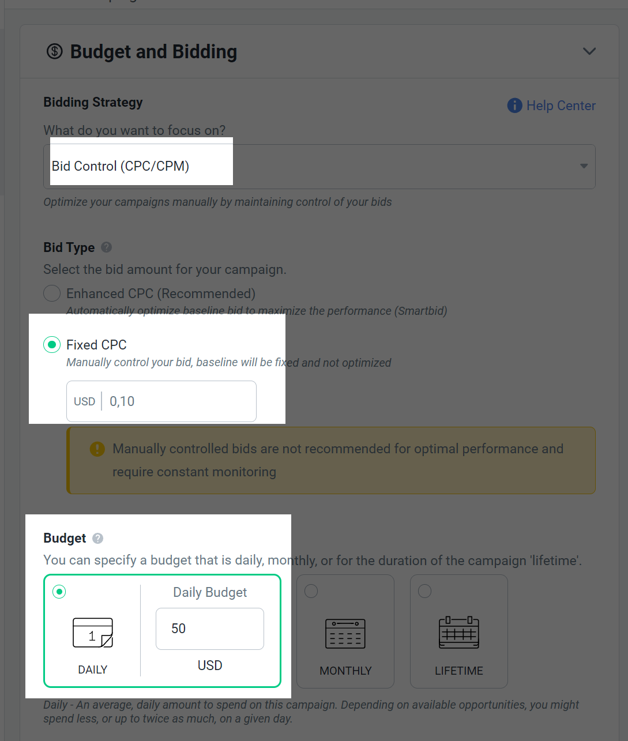The image size is (628, 741).
Task: Select the Daily budget radio button
Action: click(59, 592)
